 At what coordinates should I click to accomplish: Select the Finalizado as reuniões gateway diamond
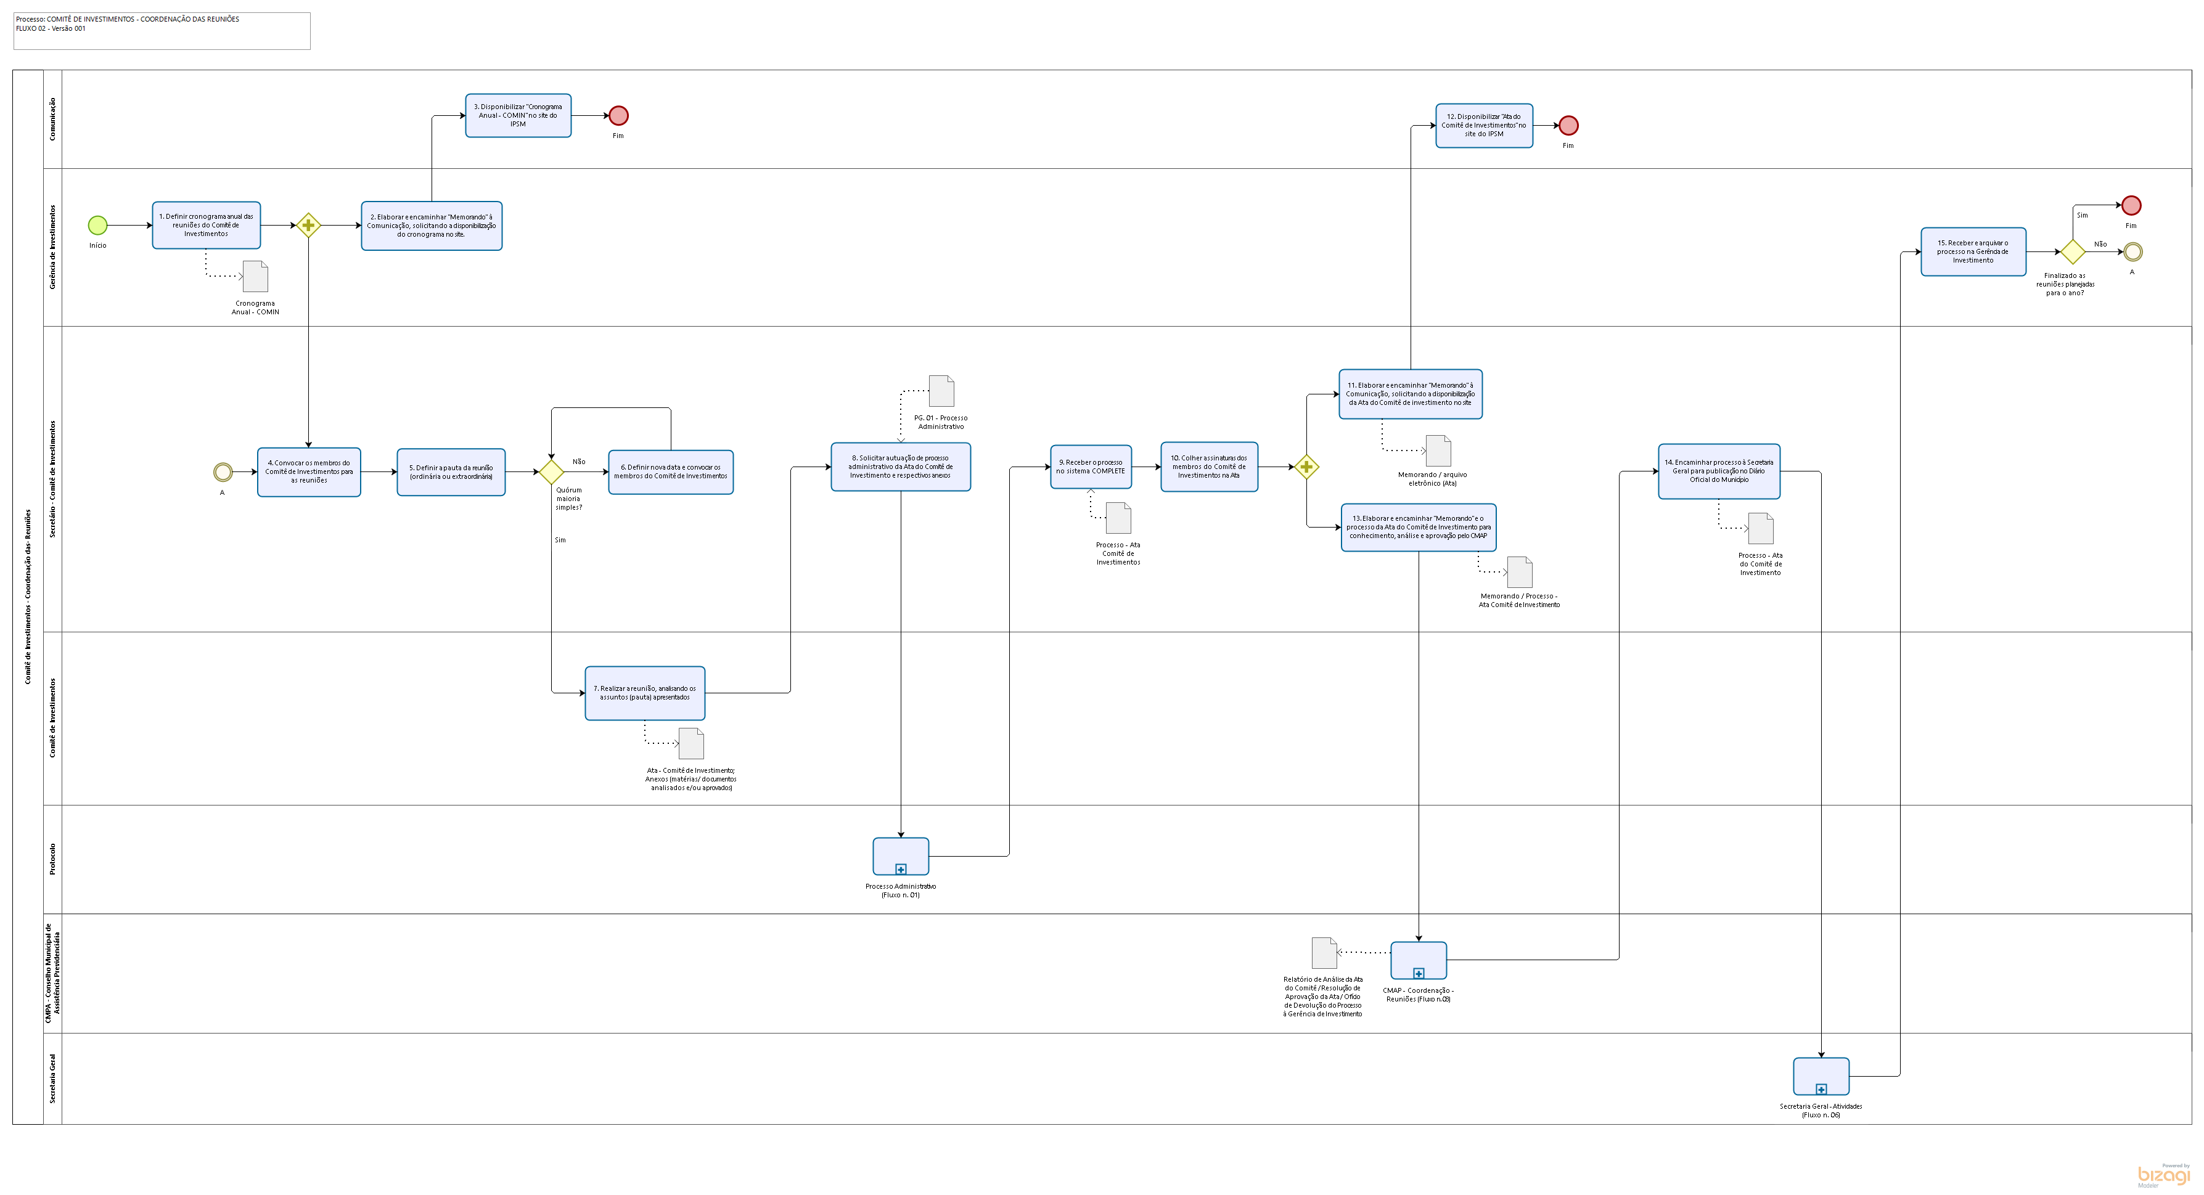pyautogui.click(x=2072, y=251)
